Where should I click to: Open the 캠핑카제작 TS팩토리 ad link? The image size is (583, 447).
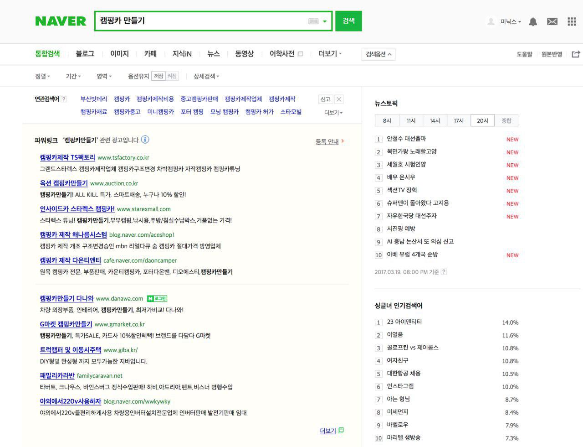coord(67,157)
